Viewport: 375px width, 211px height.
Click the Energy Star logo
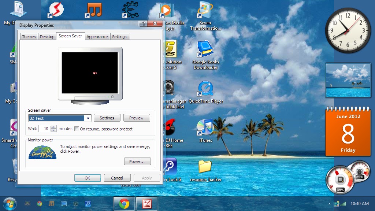tap(42, 152)
